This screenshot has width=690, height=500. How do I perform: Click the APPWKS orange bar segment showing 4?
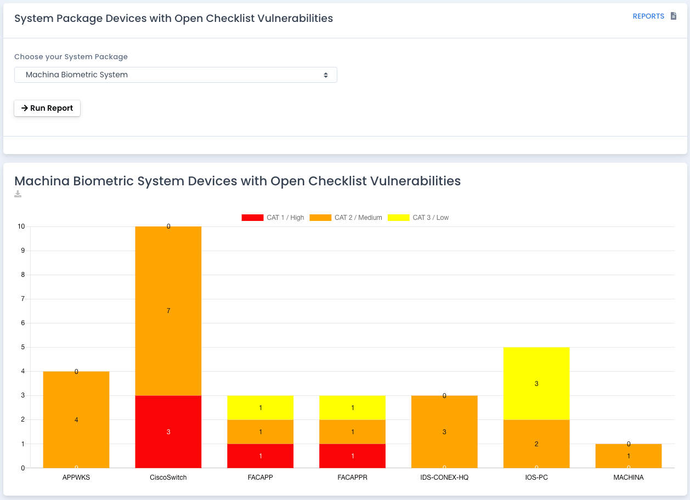76,419
